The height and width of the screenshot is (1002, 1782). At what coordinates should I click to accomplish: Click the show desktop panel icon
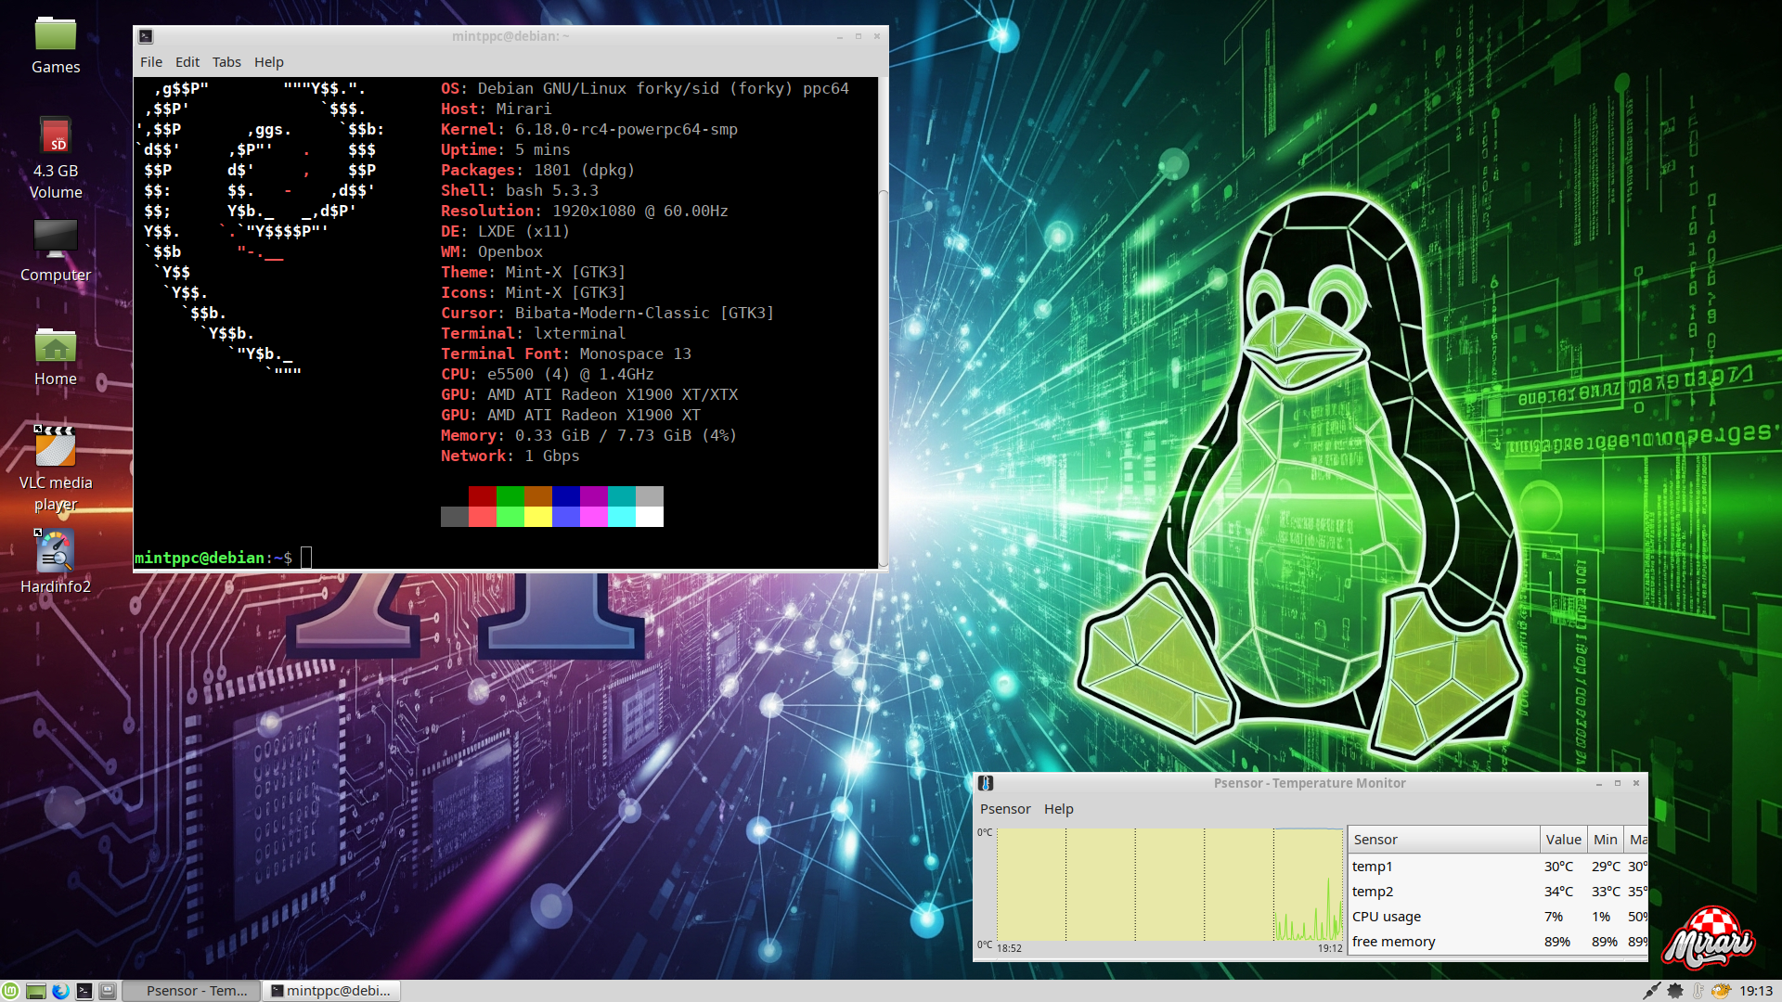pos(35,991)
